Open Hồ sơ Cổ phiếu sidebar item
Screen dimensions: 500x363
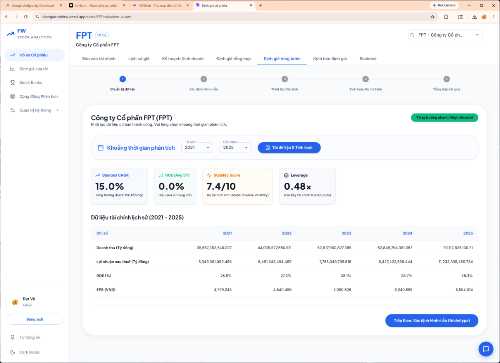tap(35, 55)
